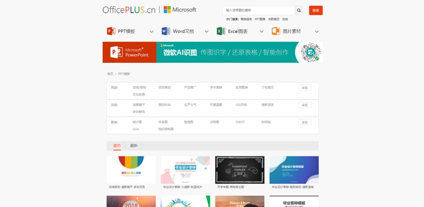Filter by 实用图表 usage
The height and width of the screenshot is (207, 424).
[242, 88]
